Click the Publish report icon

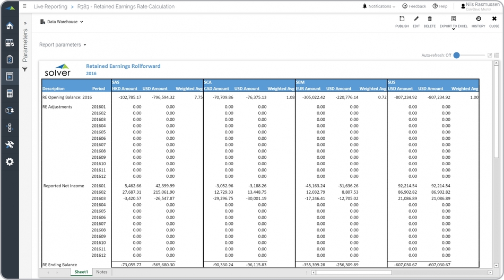point(402,22)
